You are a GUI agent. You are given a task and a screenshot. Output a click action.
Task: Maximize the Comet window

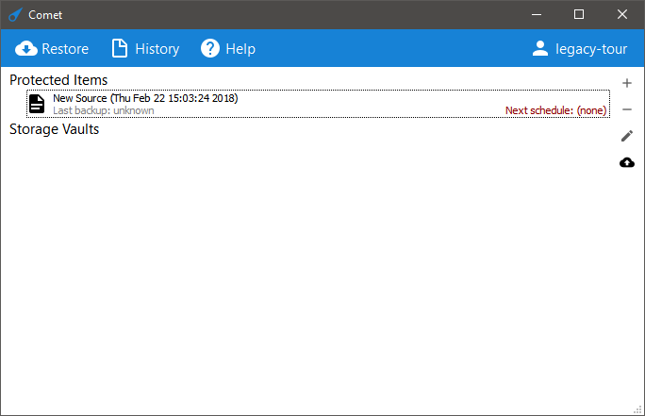point(579,14)
